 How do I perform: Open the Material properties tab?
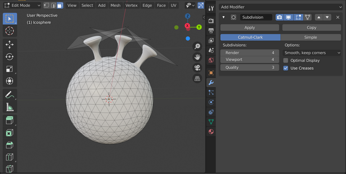211,131
